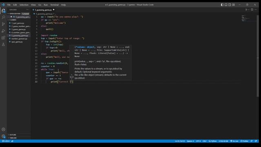Open the Help menu

[63, 5]
